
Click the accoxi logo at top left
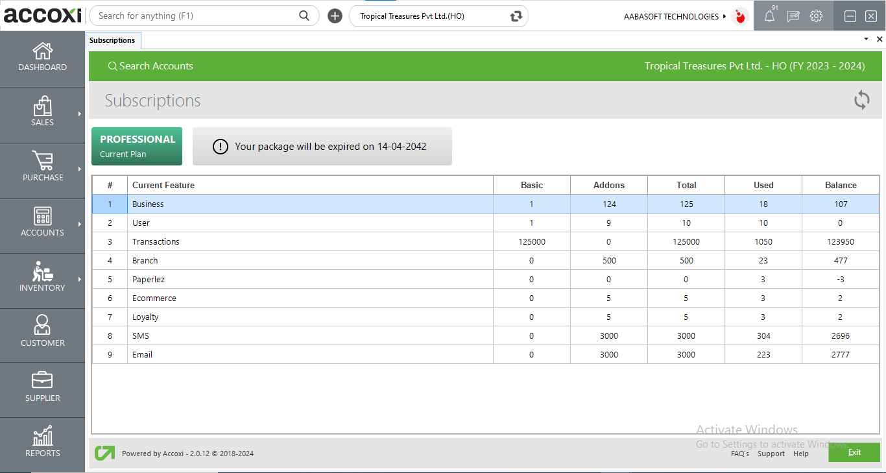click(43, 15)
